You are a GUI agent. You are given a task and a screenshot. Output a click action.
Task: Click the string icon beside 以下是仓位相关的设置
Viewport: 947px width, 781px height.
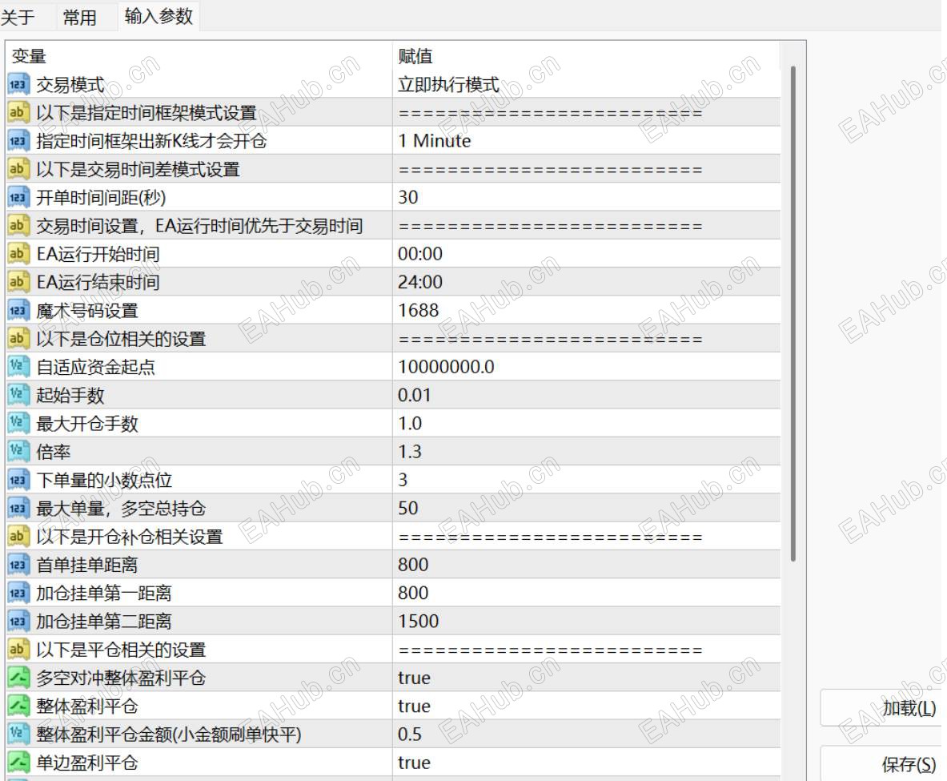(x=18, y=339)
